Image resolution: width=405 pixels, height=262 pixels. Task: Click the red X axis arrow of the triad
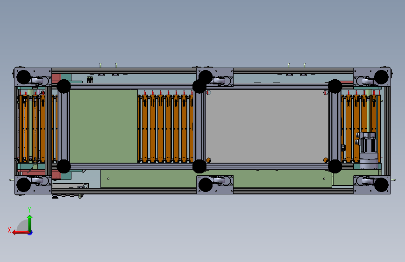pos(21,233)
